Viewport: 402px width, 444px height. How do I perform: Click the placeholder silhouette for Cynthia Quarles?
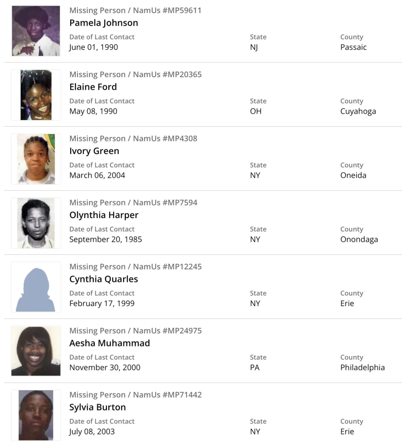(x=36, y=287)
